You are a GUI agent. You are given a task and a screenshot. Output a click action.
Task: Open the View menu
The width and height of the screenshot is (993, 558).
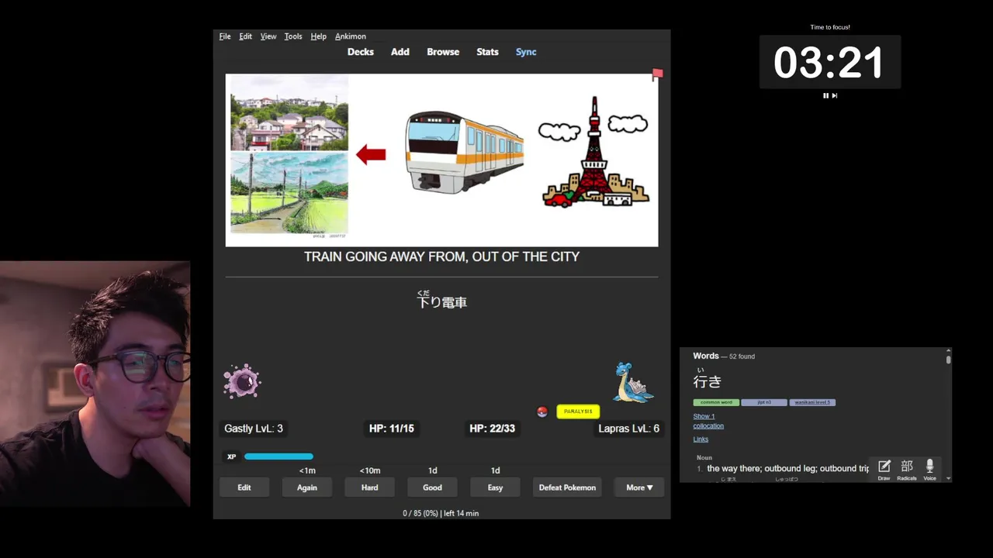tap(268, 36)
